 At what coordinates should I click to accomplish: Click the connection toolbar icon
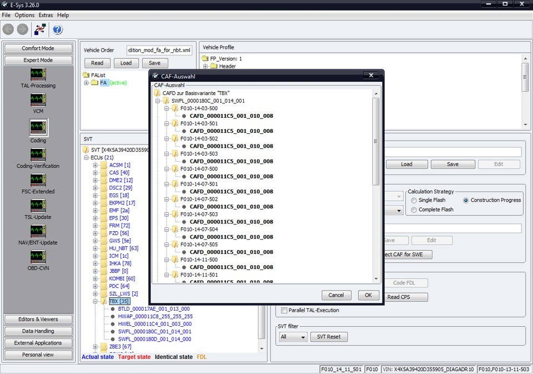(40, 29)
